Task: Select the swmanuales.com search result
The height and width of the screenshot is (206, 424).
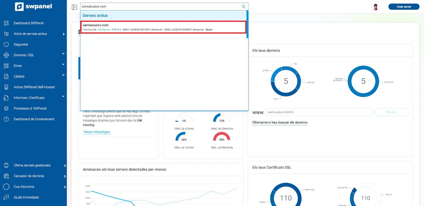Action: 164,27
